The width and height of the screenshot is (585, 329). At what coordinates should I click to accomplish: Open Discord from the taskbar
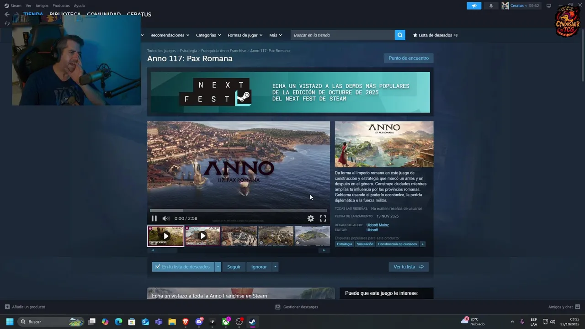point(199,322)
